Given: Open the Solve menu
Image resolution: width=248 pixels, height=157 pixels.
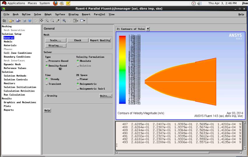Looking at the screenshot, I should 38,14.
